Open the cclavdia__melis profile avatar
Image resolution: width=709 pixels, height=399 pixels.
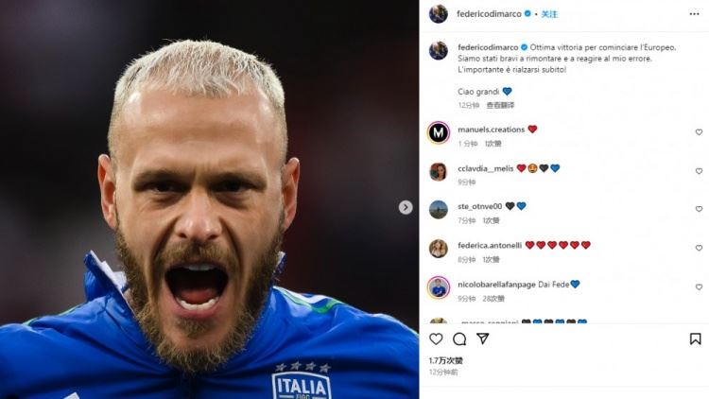[x=438, y=172]
